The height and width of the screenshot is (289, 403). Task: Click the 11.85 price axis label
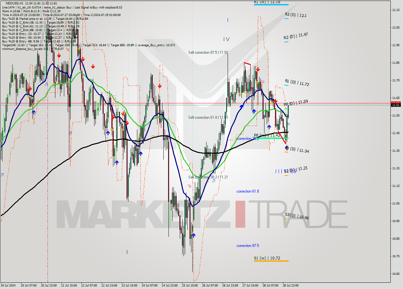click(396, 63)
